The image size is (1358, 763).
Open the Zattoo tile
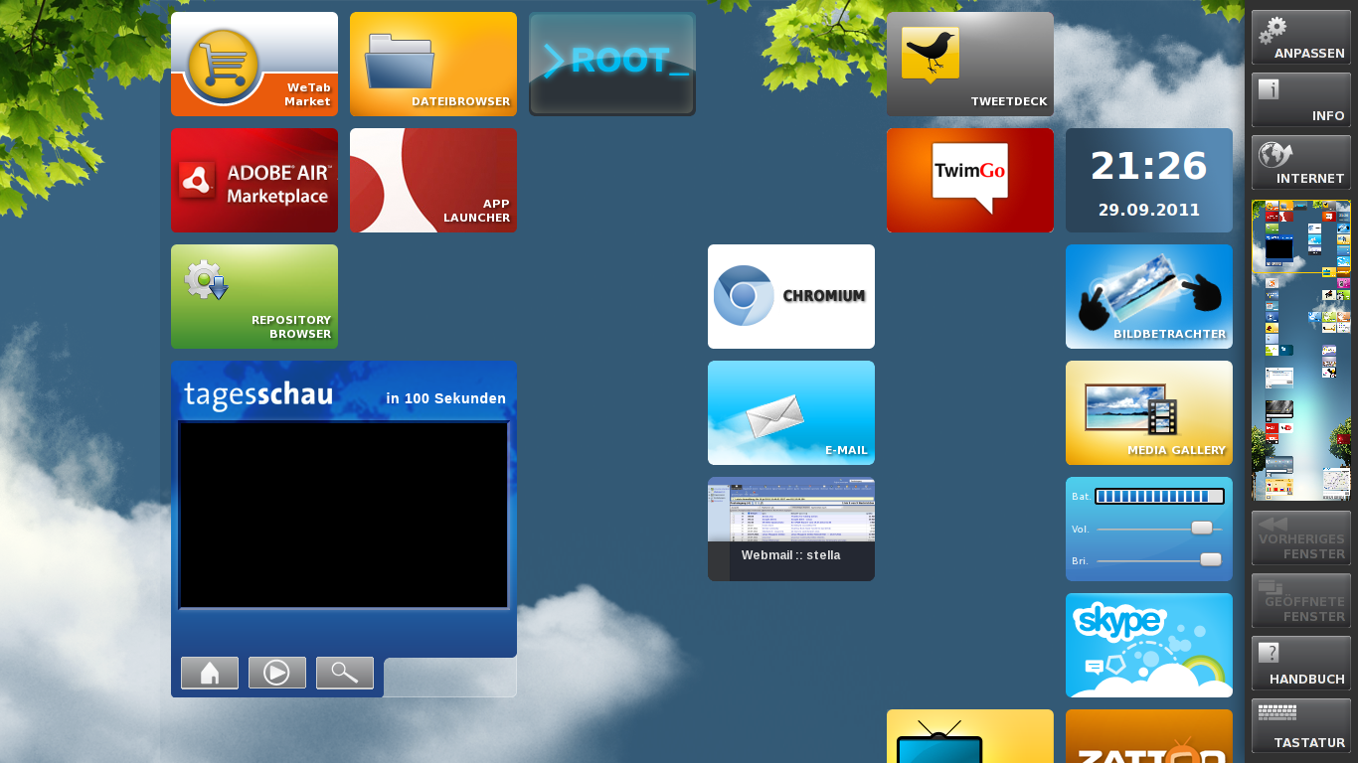1149,736
